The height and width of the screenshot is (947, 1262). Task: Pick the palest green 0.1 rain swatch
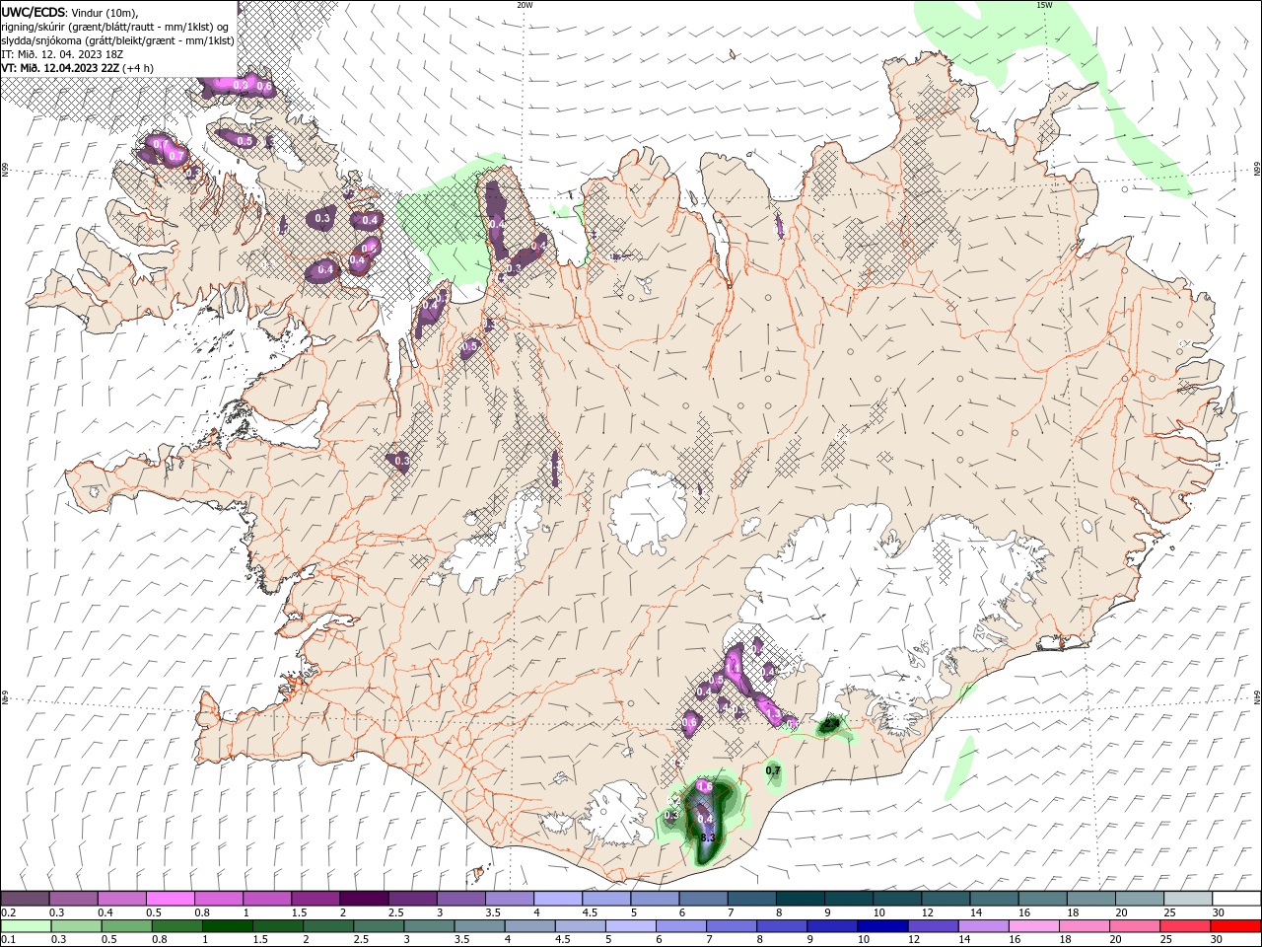[x=26, y=926]
